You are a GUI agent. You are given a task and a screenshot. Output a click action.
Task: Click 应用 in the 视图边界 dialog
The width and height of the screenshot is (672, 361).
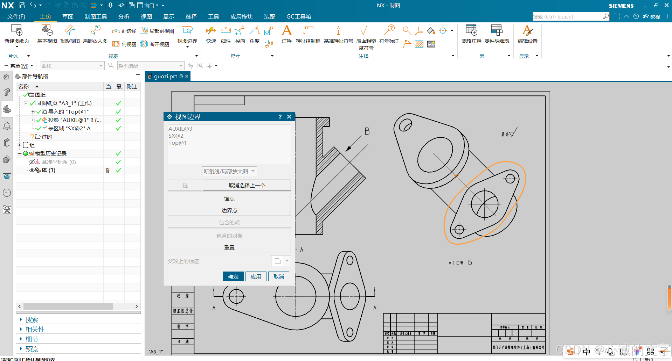point(256,276)
